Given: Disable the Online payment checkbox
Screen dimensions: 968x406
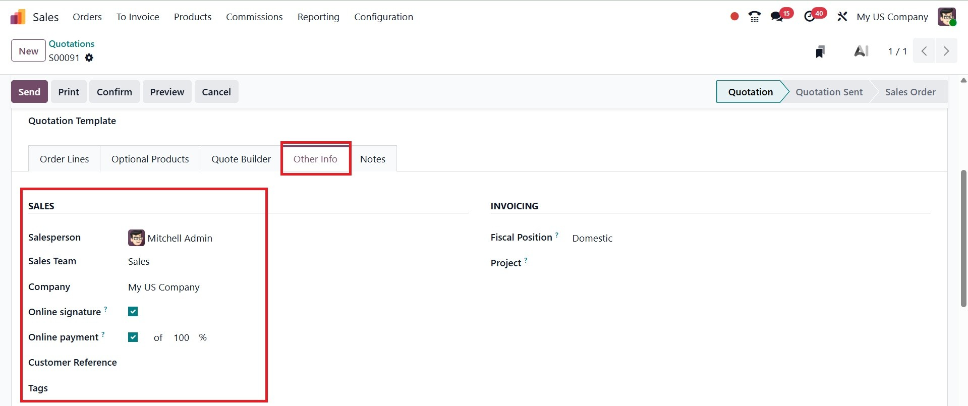Looking at the screenshot, I should tap(133, 337).
